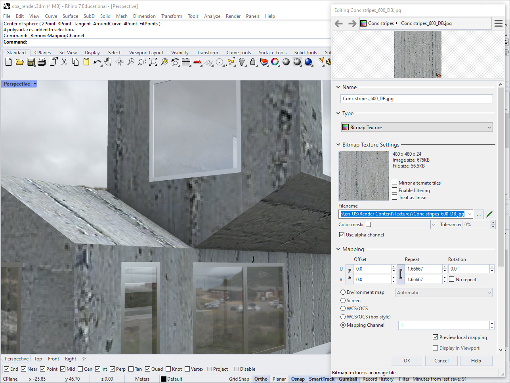The image size is (510, 383).
Task: Click the Open file folder icon
Action: pyautogui.click(x=19, y=62)
